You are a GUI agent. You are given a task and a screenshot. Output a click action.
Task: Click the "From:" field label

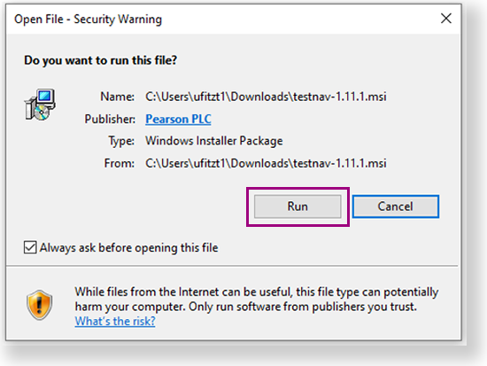point(120,163)
